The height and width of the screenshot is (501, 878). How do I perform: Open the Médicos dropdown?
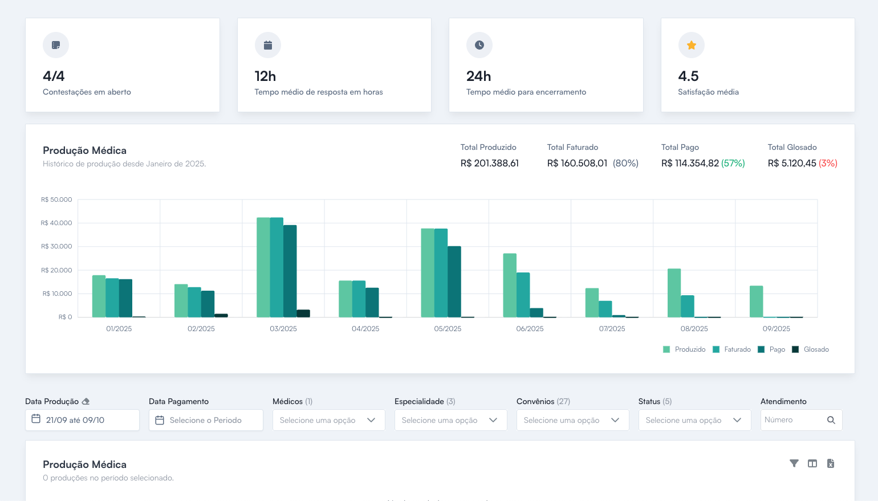coord(328,420)
